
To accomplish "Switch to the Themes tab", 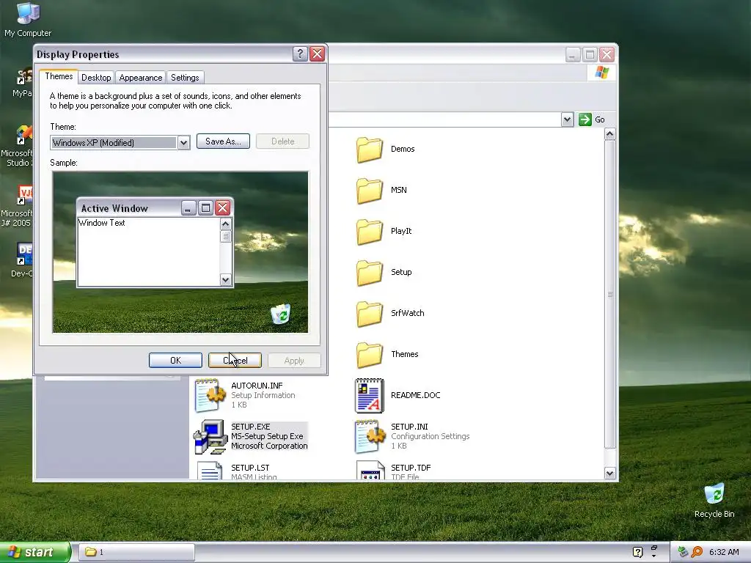I will click(59, 76).
